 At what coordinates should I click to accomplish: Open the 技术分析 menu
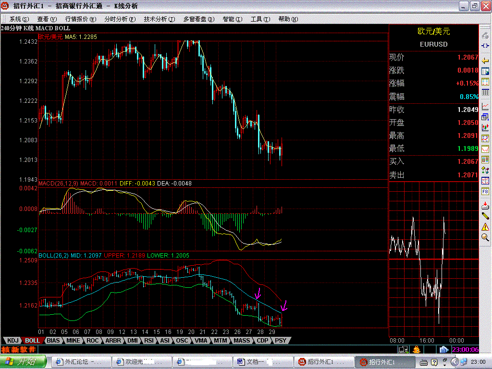click(158, 19)
